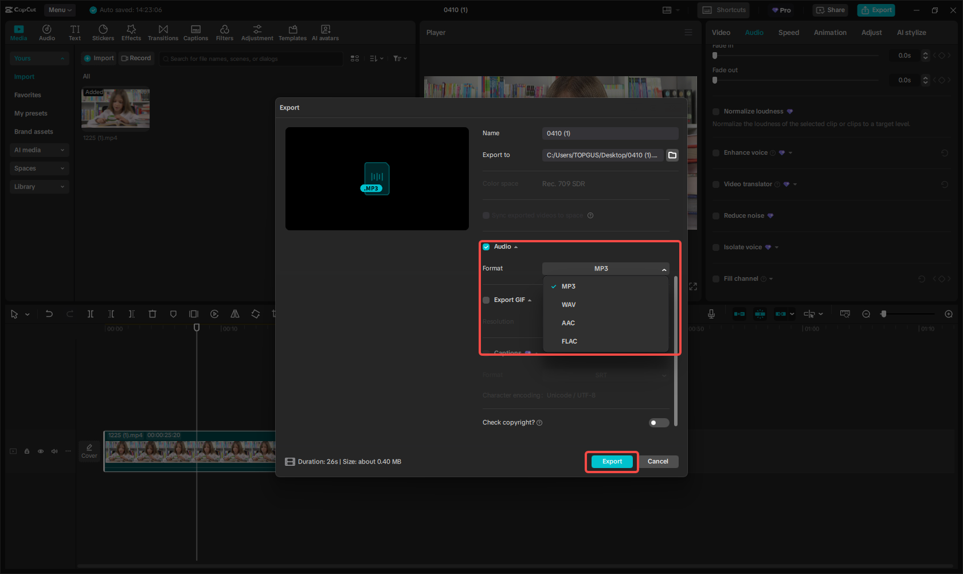The width and height of the screenshot is (963, 574).
Task: Open the sort order dropdown in the media panel
Action: [375, 58]
